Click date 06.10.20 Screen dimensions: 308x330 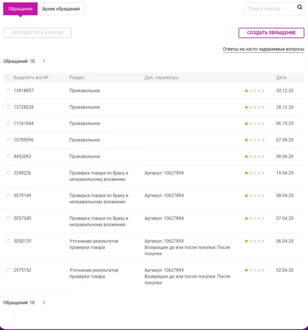285,123
